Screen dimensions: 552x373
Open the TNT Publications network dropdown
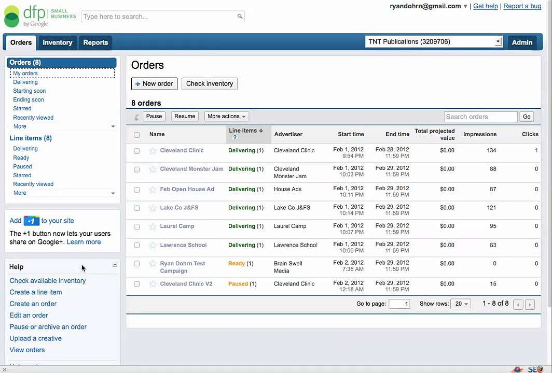click(x=434, y=42)
